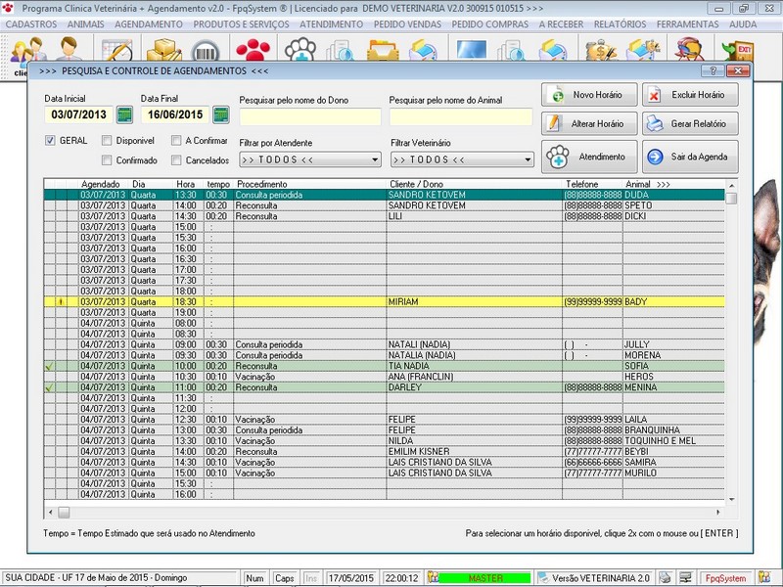Screen dimensions: 783x587
Task: Click the barcode icon in the toolbar
Action: coord(207,51)
